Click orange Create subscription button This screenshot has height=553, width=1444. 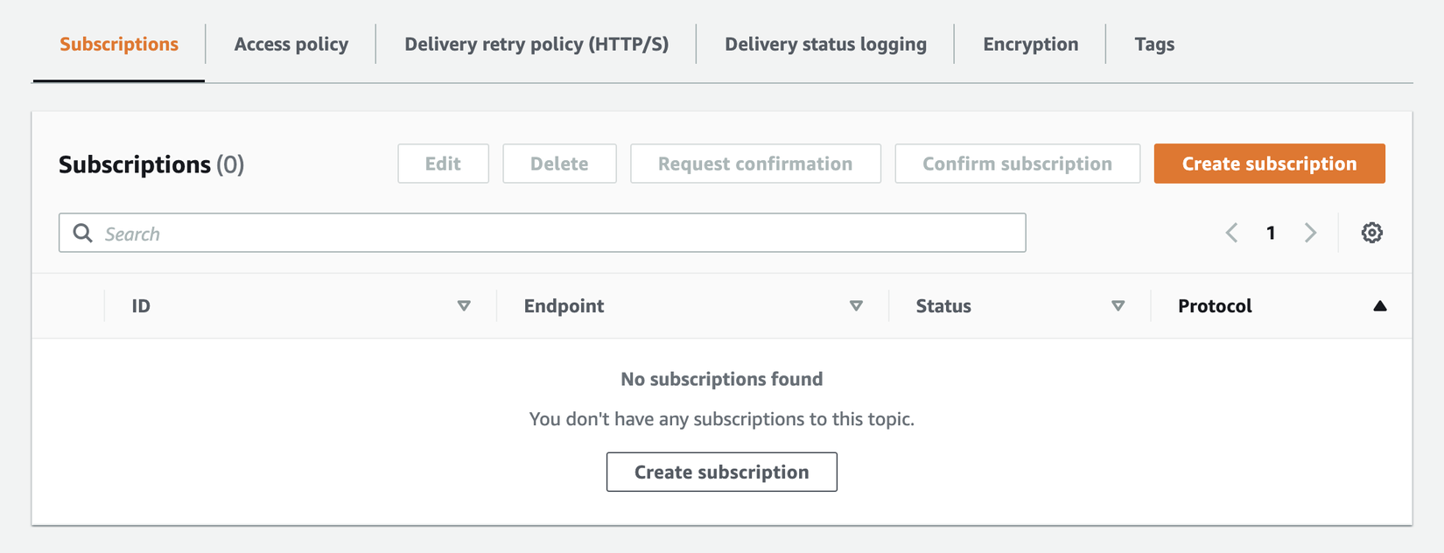click(1268, 164)
